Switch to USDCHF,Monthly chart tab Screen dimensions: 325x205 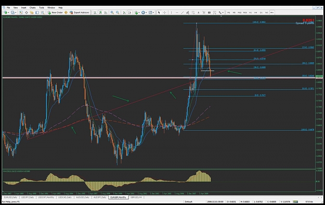tap(46, 197)
